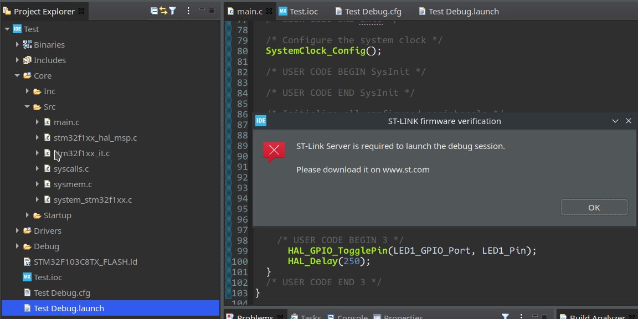Click the IDE icon in dialog title bar
Image resolution: width=638 pixels, height=319 pixels.
[x=261, y=121]
